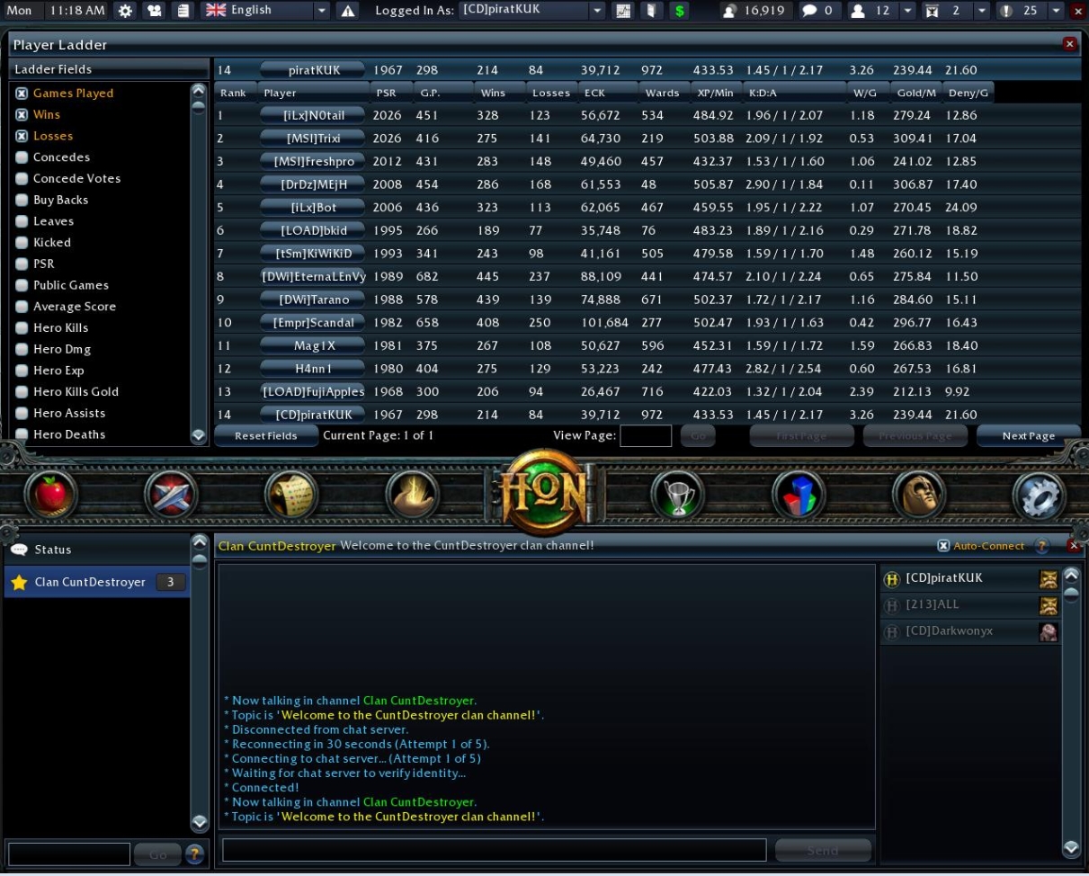Enable the Hero Kills ladder field
This screenshot has width=1089, height=876.
click(22, 328)
